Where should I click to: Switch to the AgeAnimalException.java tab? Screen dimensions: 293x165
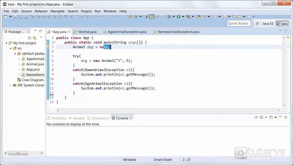coord(125,32)
